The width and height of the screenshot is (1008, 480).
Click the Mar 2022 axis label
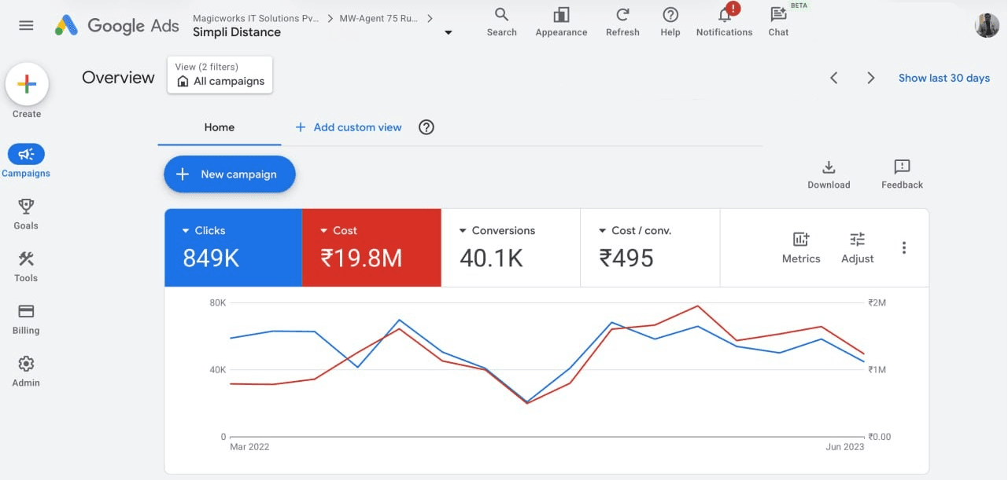(249, 447)
